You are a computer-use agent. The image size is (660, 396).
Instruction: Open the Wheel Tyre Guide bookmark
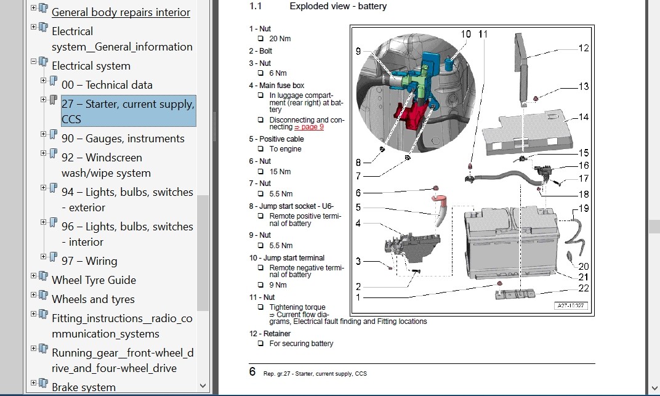coord(94,280)
